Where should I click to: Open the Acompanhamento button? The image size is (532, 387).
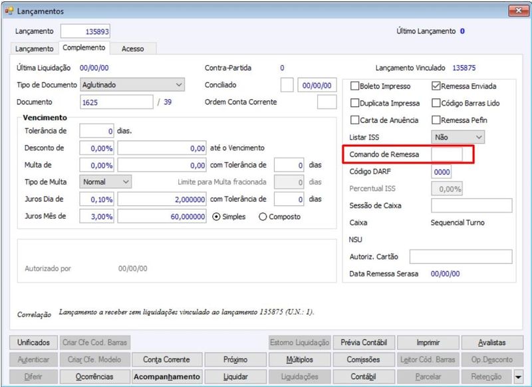[x=167, y=377]
